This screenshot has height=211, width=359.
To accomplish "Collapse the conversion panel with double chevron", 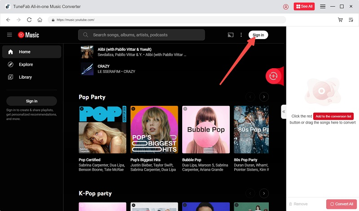I will click(284, 112).
